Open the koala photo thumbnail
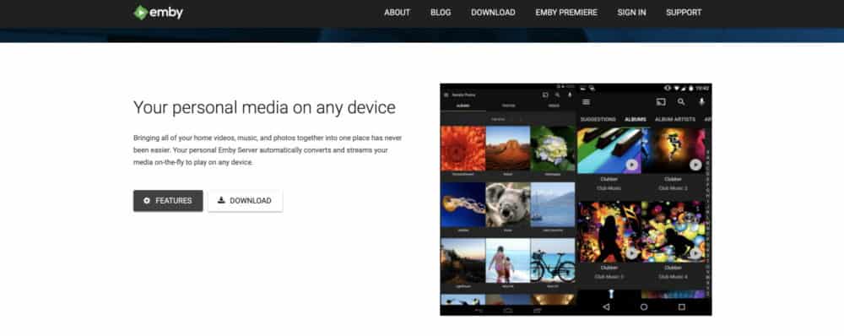Screen dimensions: 844x336 507,204
